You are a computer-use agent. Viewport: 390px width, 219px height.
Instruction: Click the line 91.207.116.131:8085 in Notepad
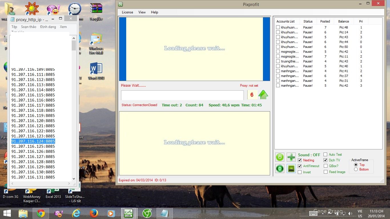coord(33,177)
